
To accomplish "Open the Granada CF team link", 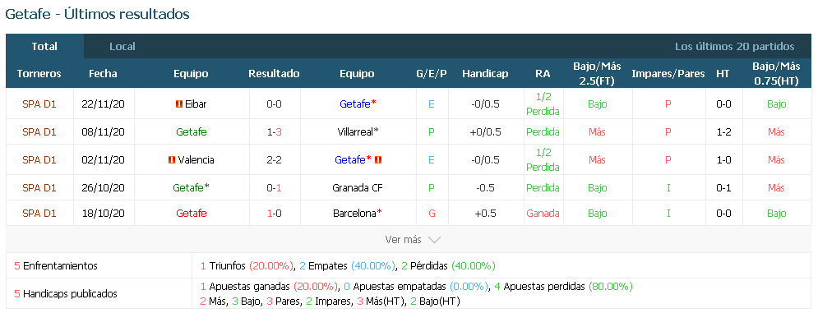I will pyautogui.click(x=358, y=188).
